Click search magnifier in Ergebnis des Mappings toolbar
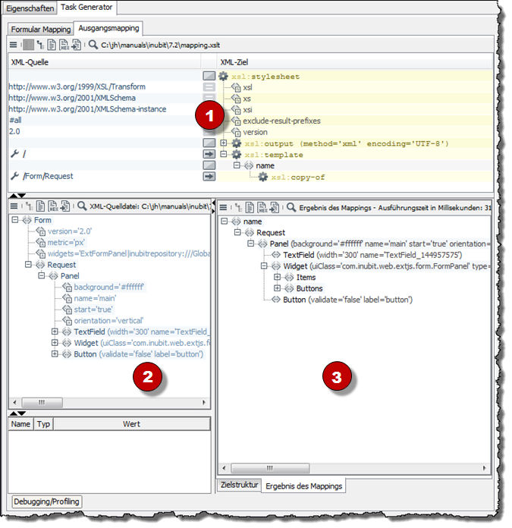 tap(291, 207)
